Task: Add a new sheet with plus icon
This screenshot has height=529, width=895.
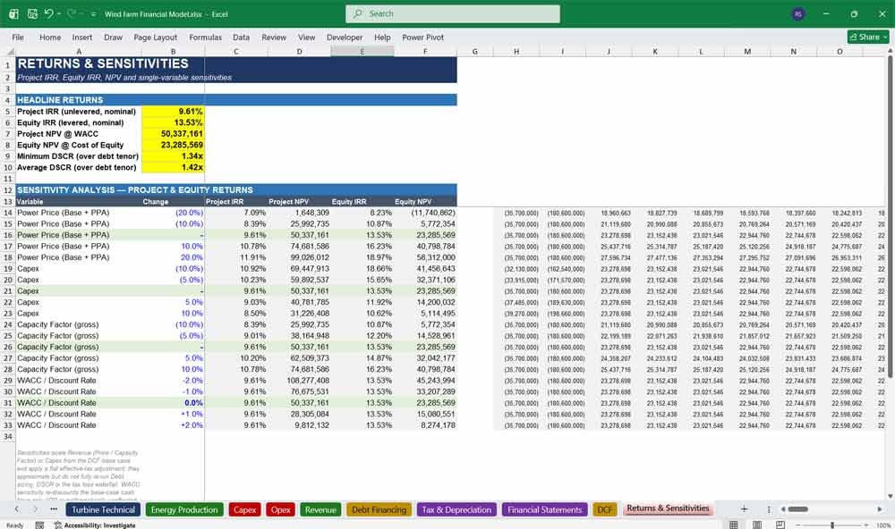Action: [x=744, y=509]
